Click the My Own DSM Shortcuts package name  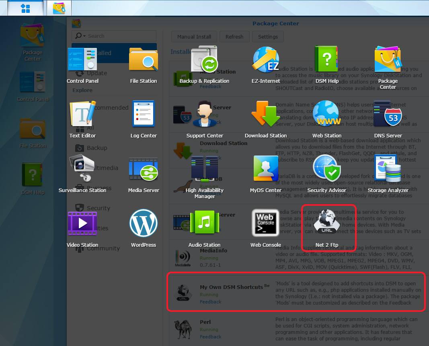[231, 287]
